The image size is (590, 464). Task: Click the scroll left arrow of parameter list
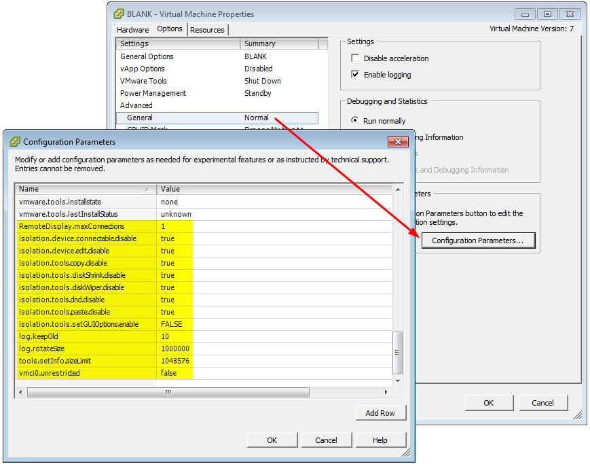click(x=20, y=392)
